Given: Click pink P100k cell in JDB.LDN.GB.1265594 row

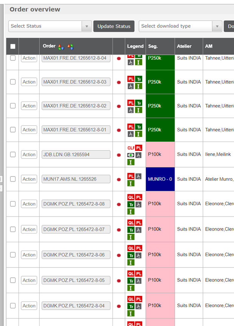Looking at the screenshot, I should pos(160,154).
